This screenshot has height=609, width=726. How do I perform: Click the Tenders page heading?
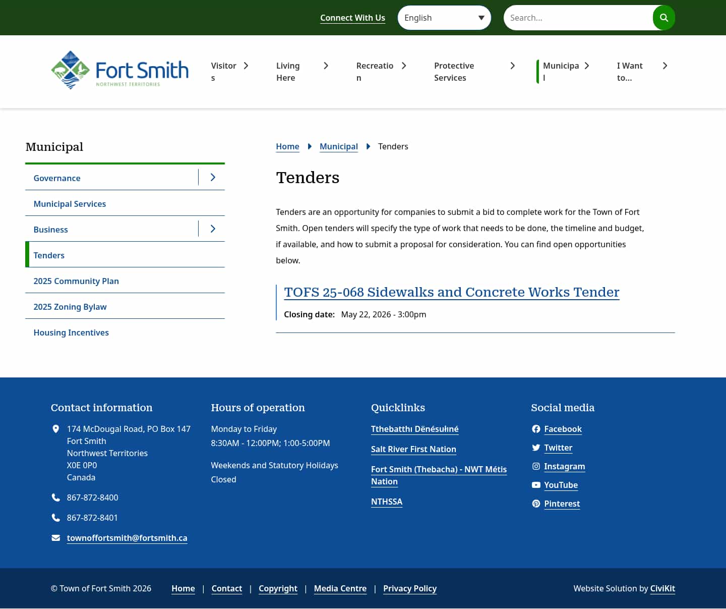pos(308,178)
